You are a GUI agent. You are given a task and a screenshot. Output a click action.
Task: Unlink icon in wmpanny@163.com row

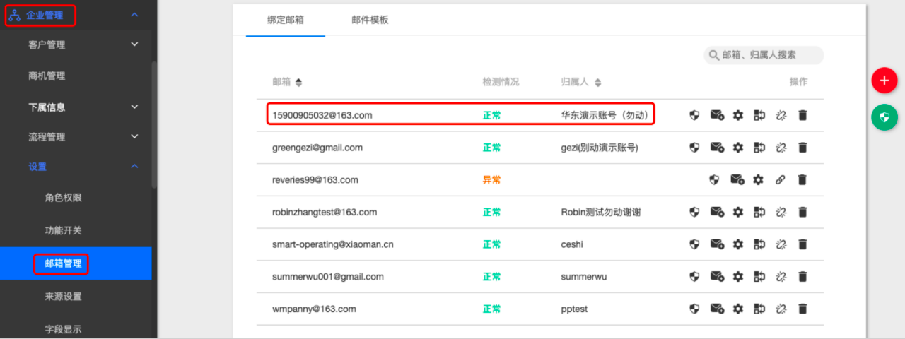coord(781,309)
